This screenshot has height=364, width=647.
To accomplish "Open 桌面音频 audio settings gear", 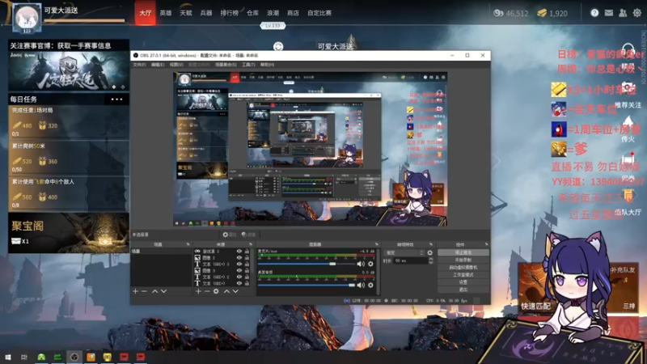I will click(370, 285).
